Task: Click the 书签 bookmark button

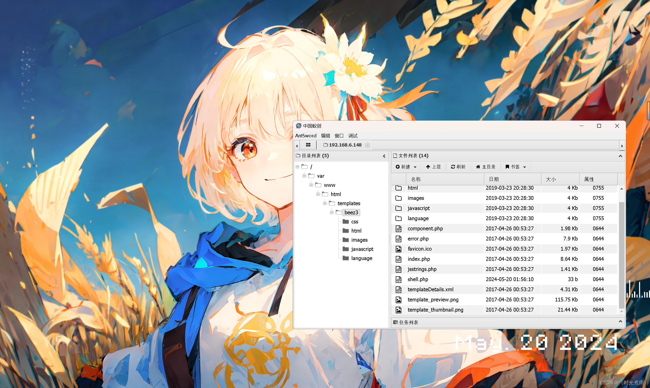Action: (513, 167)
